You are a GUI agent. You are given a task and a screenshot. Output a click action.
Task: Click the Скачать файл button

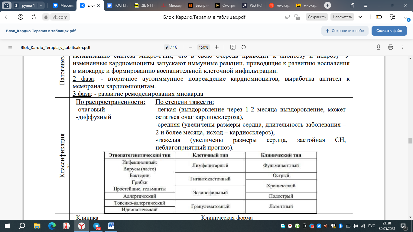(389, 31)
